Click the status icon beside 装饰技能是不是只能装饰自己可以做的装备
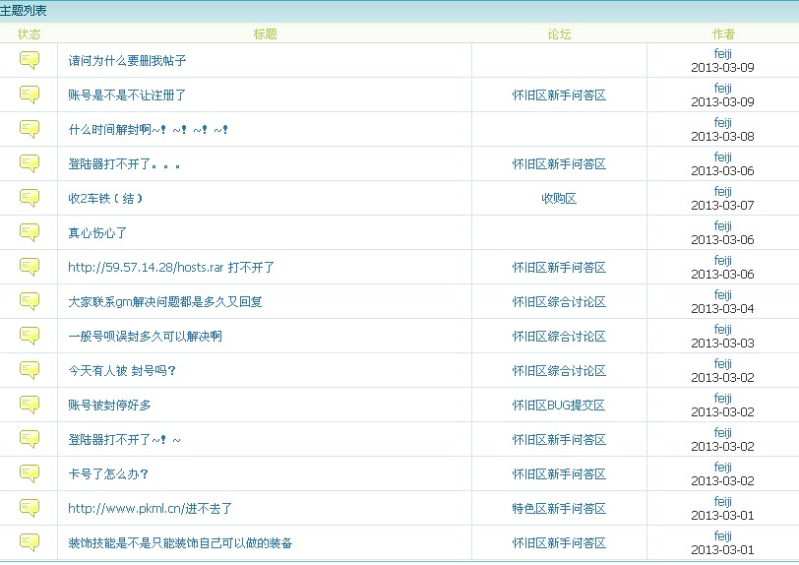Screen dimensions: 799x565 (30, 543)
